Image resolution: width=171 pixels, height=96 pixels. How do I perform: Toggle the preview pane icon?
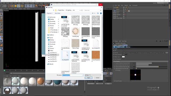[98, 13]
